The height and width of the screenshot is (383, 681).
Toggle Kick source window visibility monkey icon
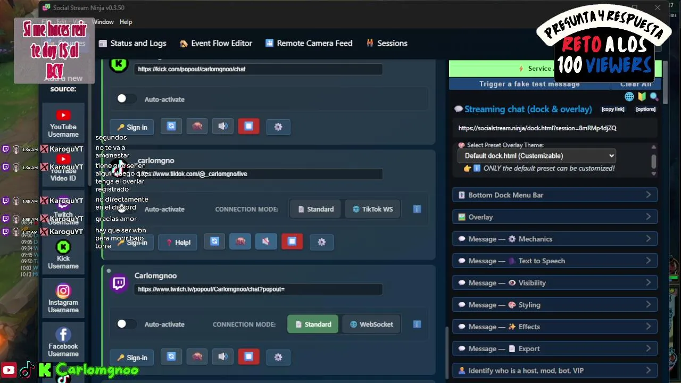tap(197, 127)
